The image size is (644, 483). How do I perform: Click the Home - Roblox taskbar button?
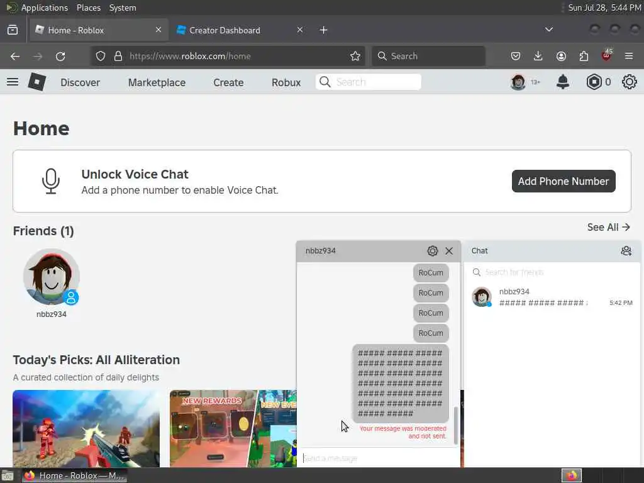tap(74, 475)
